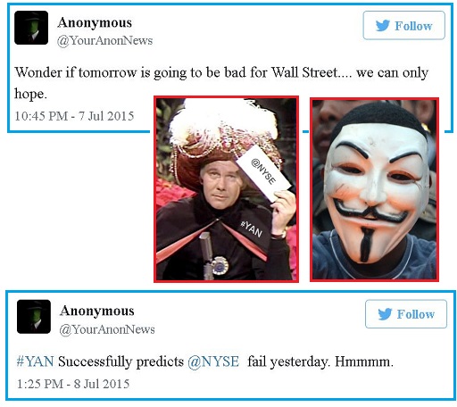Open the 1:25 PM - 8 Jul 2015 timestamp
Image resolution: width=457 pixels, height=407 pixels.
[73, 384]
